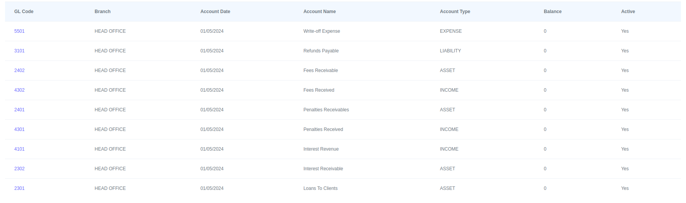Select the Write-off Expense account name
The image size is (686, 203).
pyautogui.click(x=321, y=31)
